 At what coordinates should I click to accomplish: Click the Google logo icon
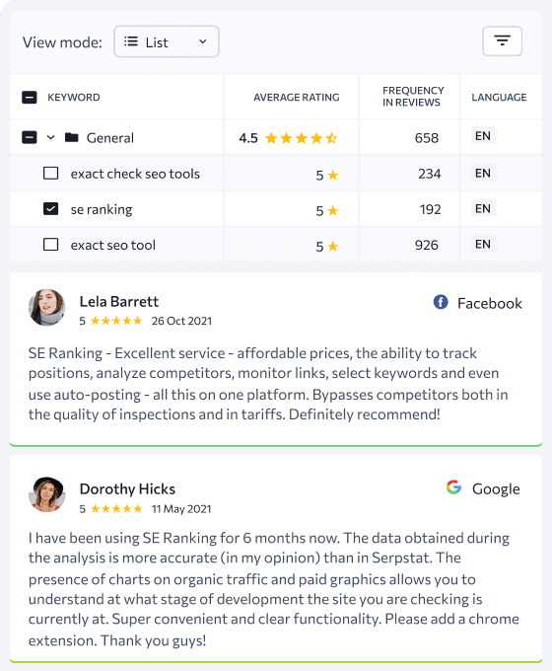[453, 487]
